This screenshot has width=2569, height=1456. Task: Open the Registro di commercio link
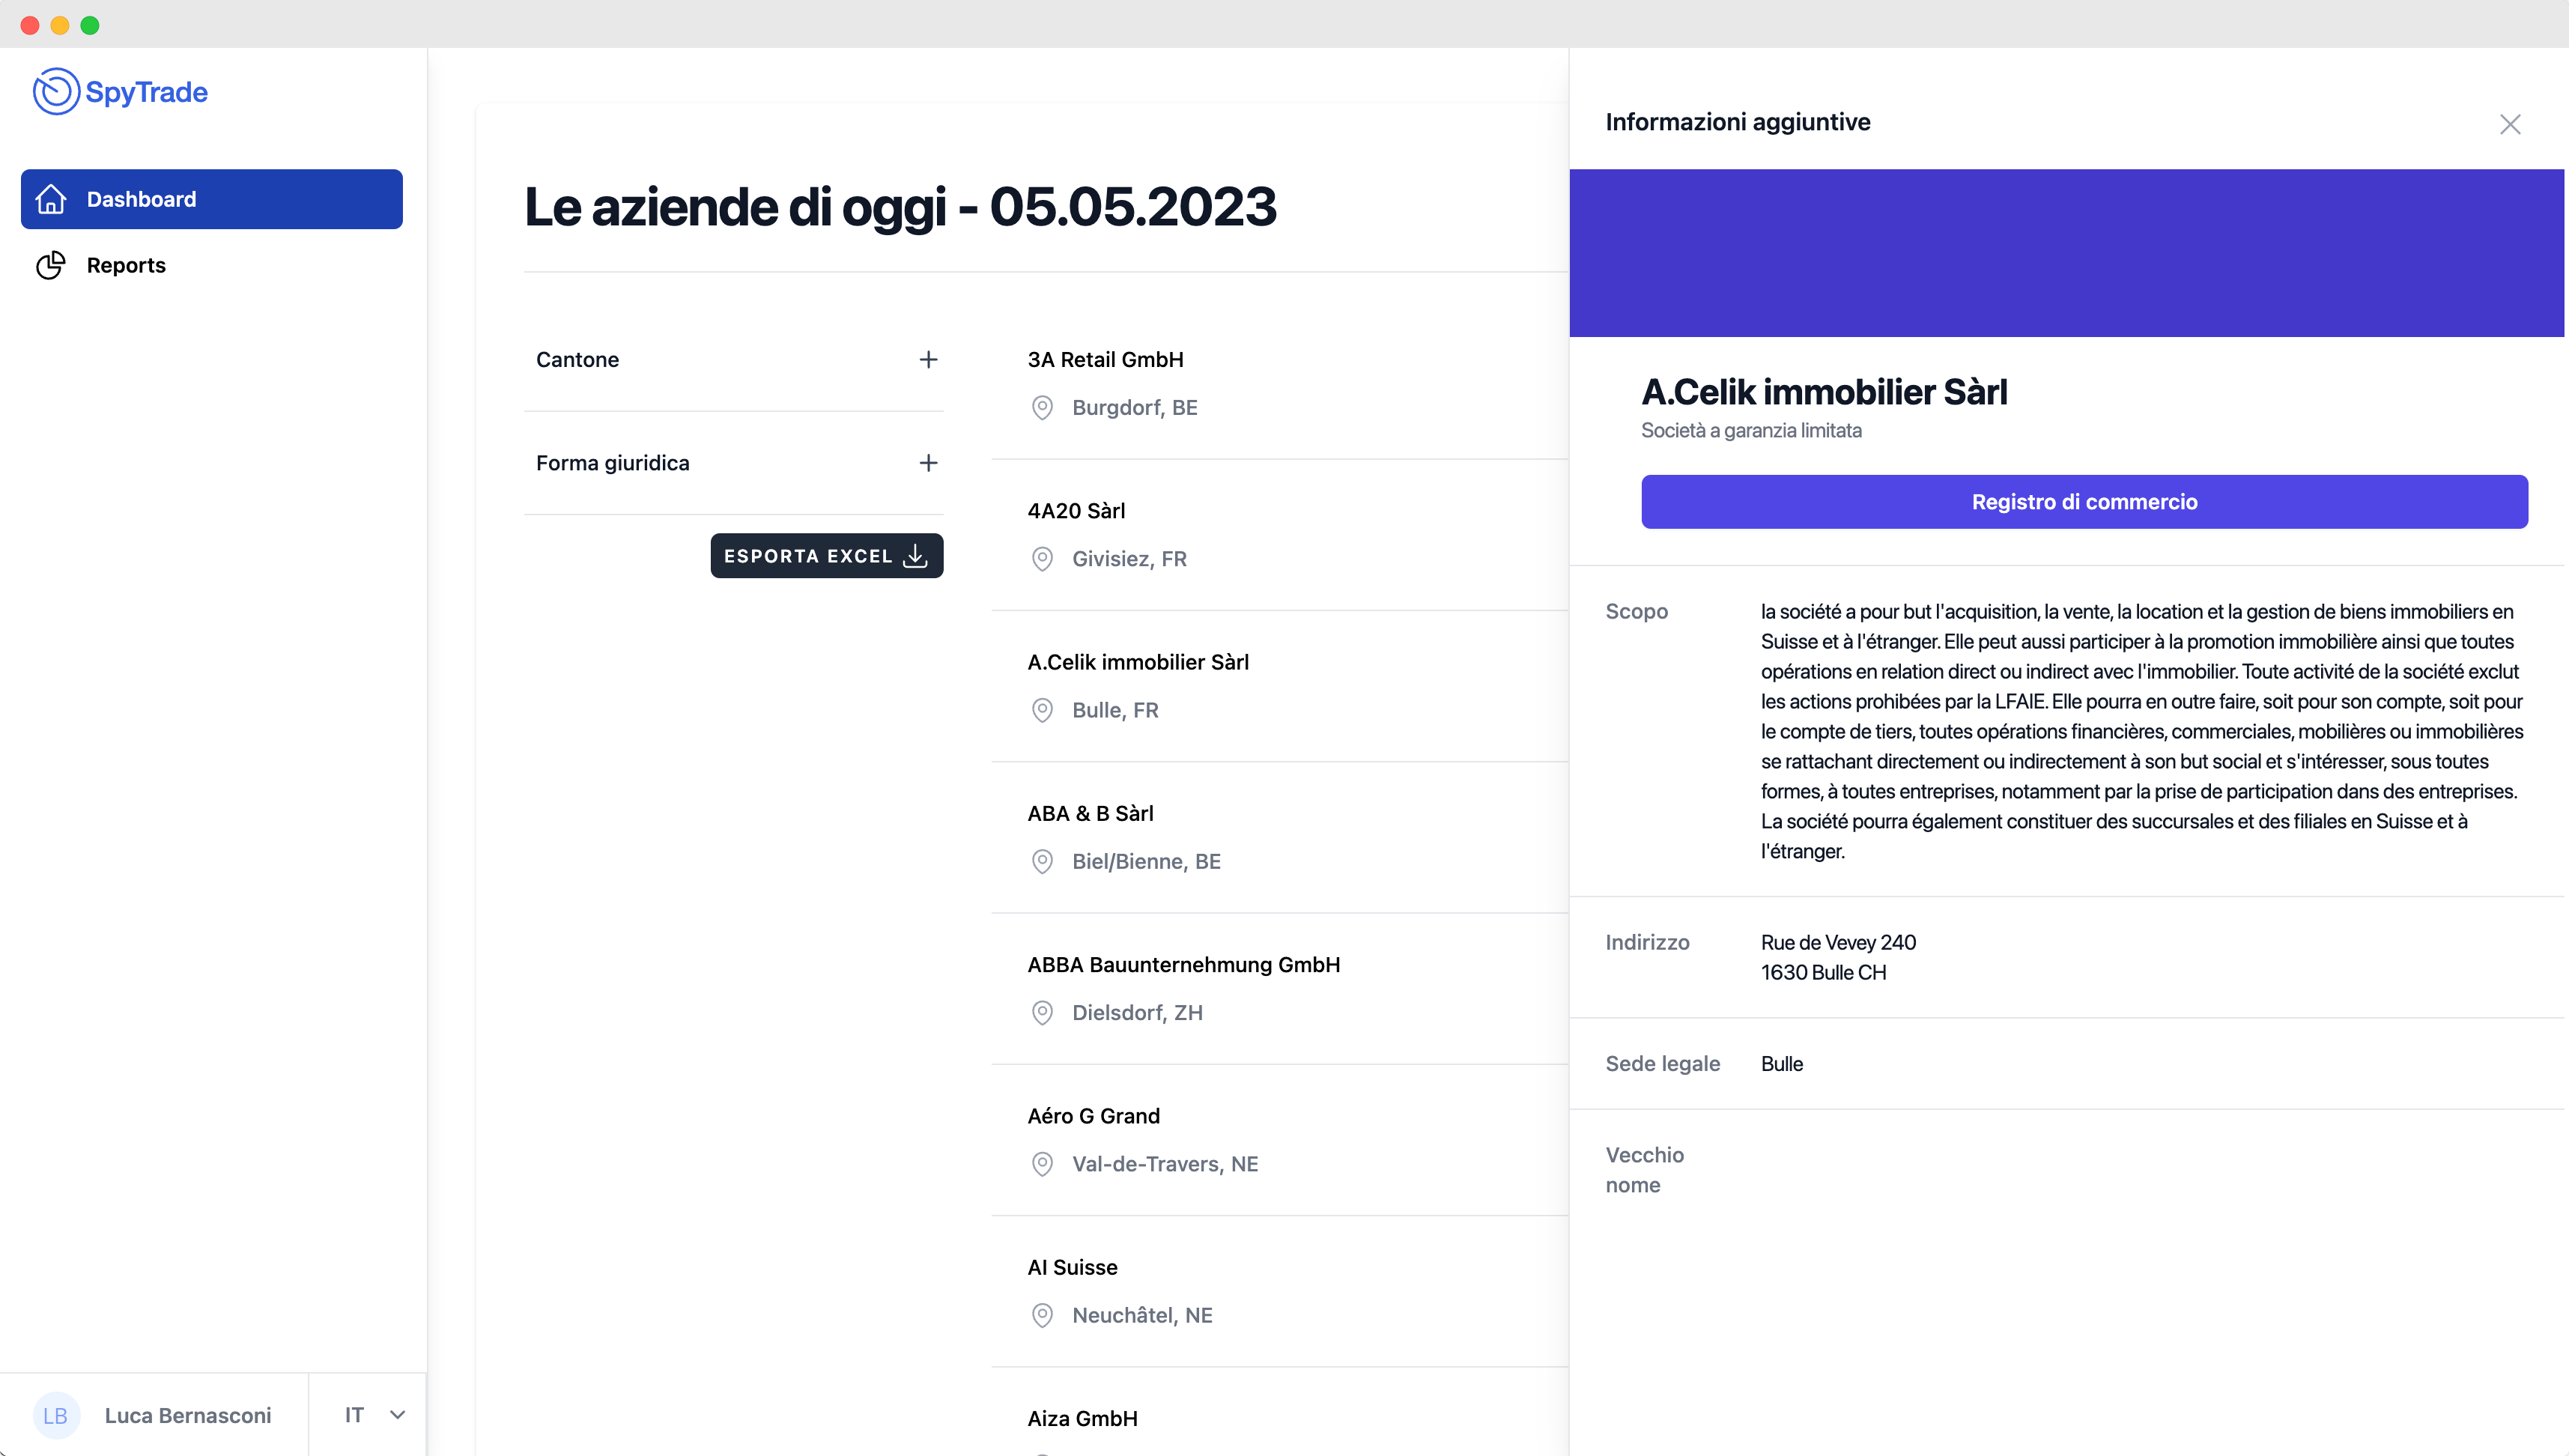click(2084, 502)
